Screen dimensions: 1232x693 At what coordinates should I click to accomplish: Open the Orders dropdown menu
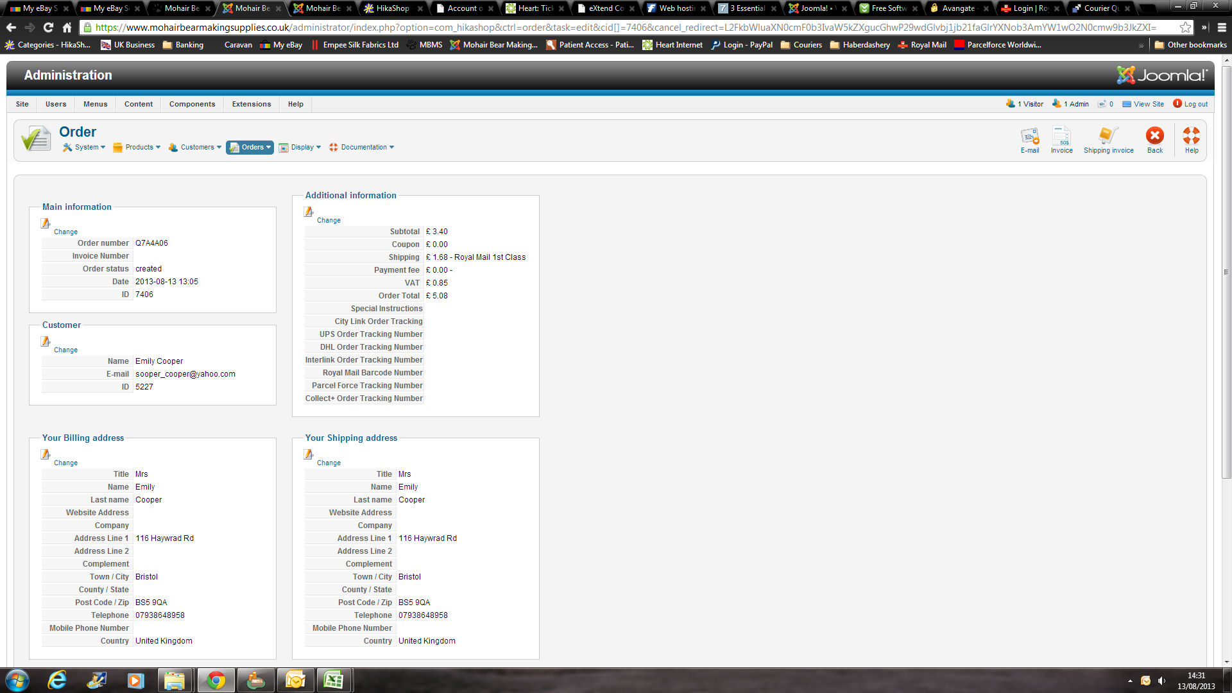click(x=250, y=148)
